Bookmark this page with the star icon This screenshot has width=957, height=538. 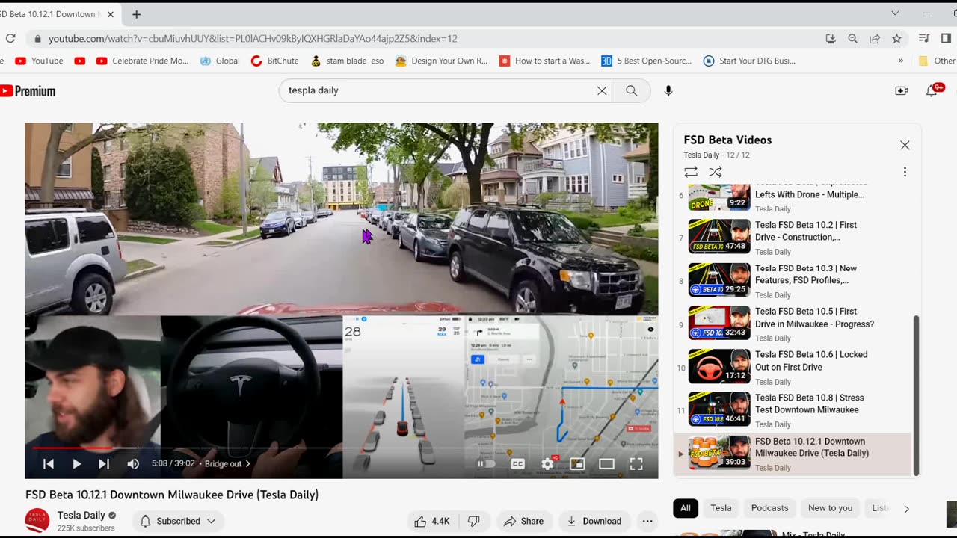[896, 39]
